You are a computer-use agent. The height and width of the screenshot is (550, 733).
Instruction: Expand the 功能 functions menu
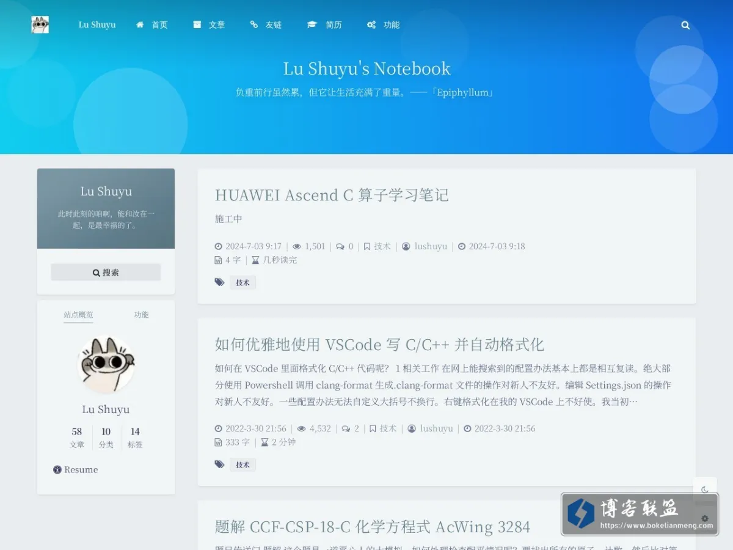tap(383, 25)
